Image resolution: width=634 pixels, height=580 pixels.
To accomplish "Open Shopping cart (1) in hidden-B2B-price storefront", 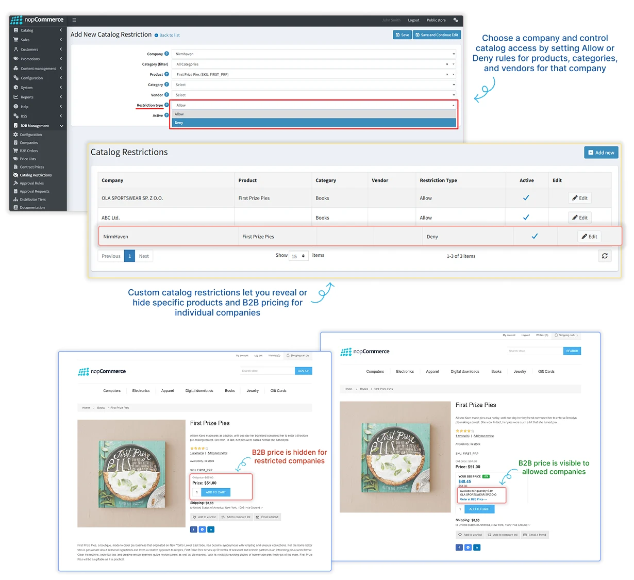I will [x=298, y=355].
